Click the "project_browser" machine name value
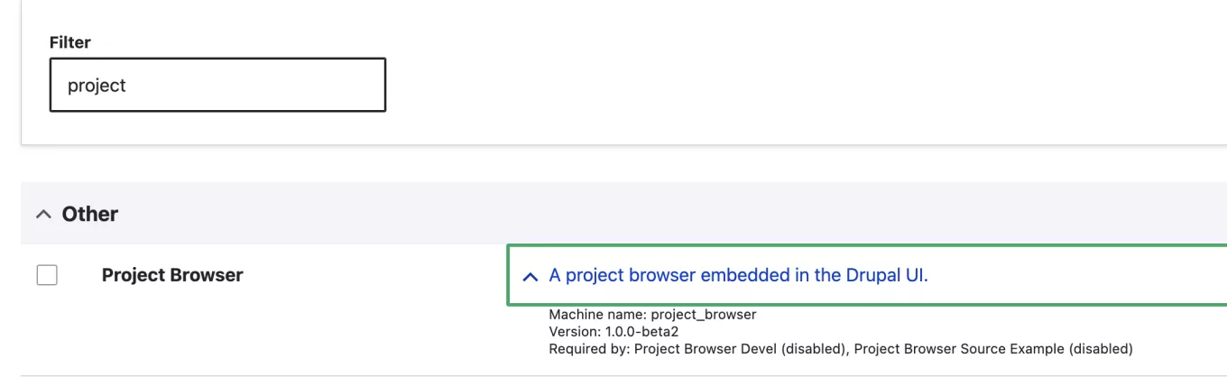 coord(704,315)
